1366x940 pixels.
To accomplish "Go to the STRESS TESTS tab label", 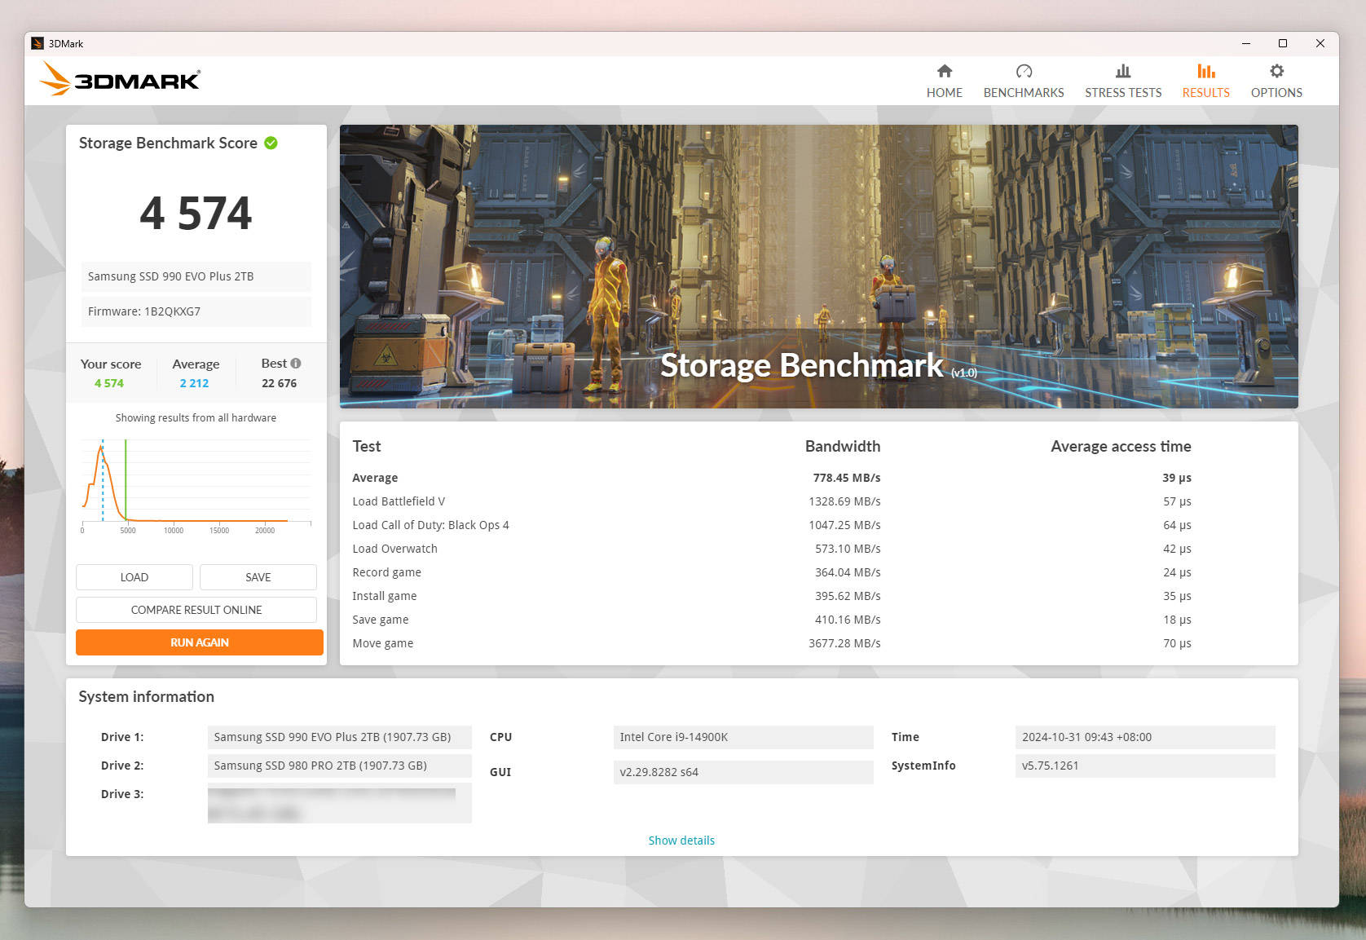I will (1122, 93).
